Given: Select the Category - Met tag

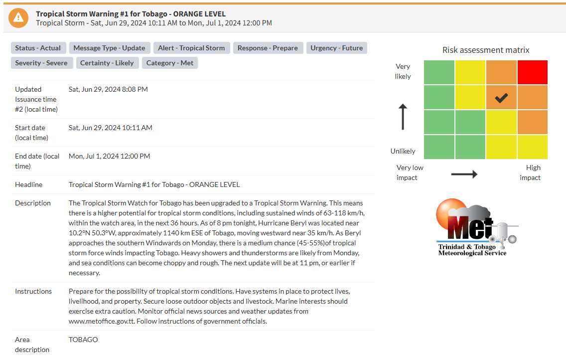Looking at the screenshot, I should coord(170,63).
